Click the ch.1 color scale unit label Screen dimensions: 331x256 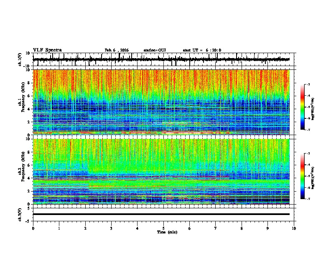pyautogui.click(x=313, y=109)
